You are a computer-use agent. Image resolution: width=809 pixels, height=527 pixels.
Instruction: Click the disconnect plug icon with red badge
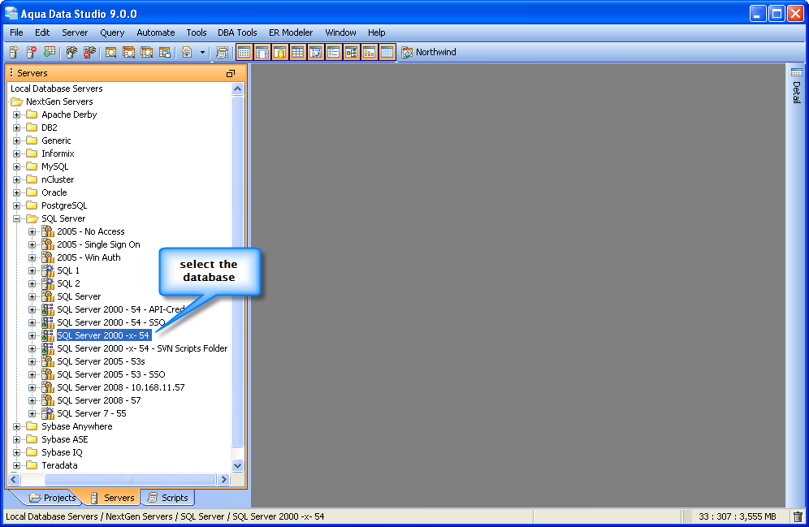(90, 52)
